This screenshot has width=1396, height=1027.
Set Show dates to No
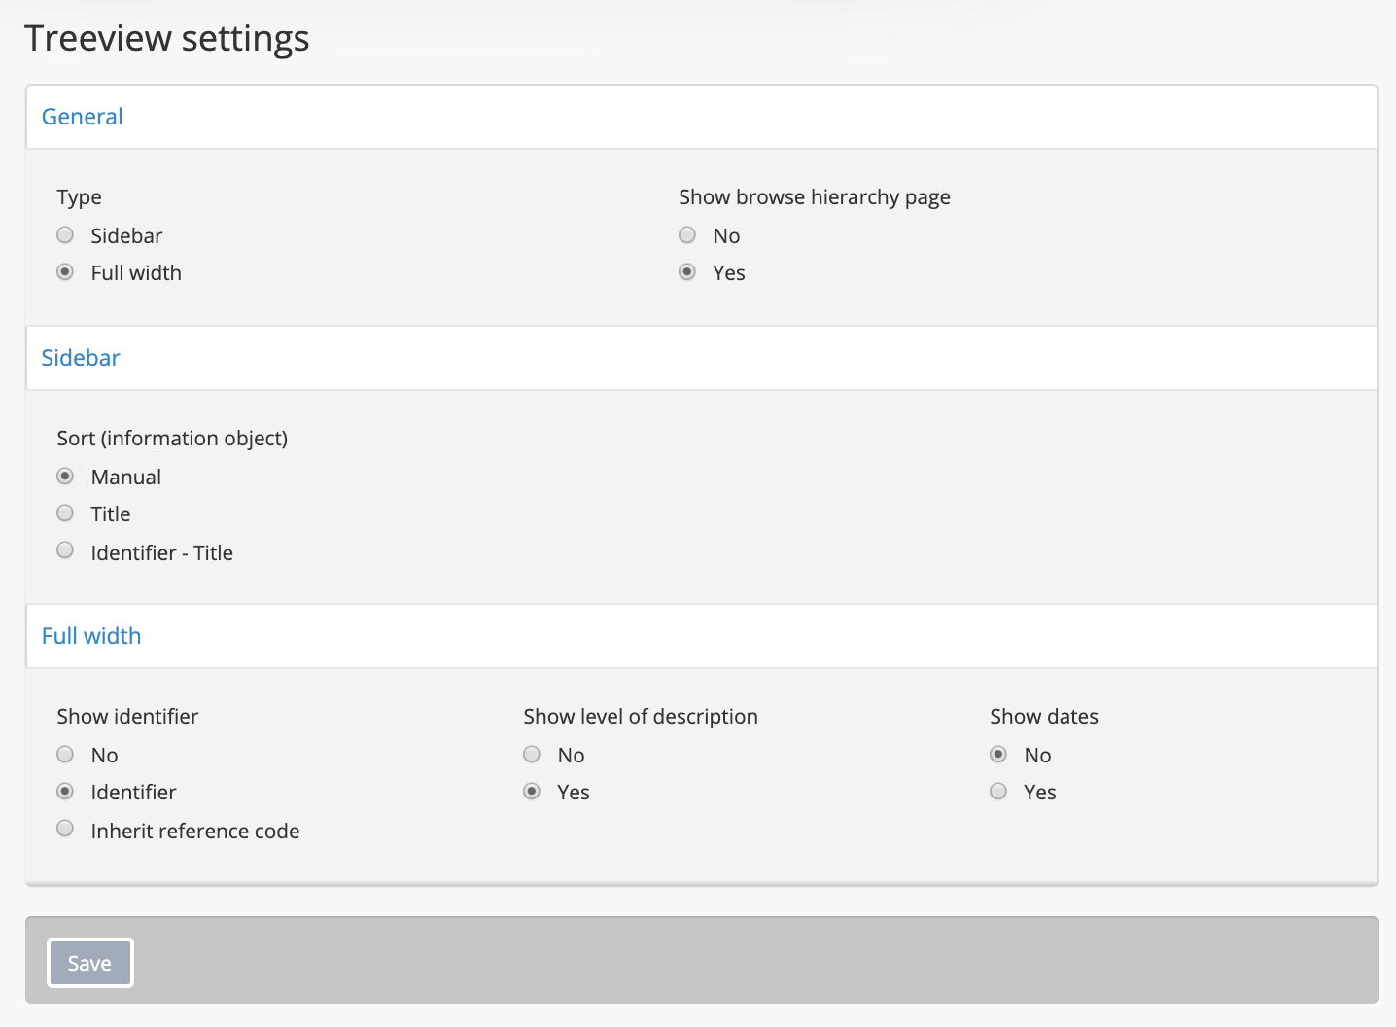pyautogui.click(x=998, y=755)
